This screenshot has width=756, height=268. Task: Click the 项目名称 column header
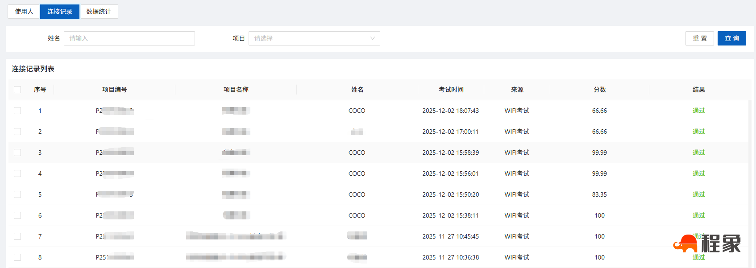pos(236,90)
